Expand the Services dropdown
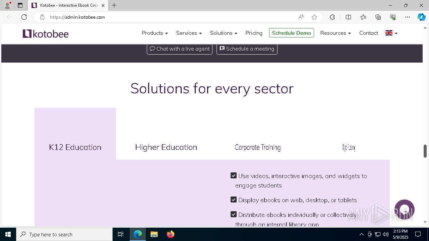The width and height of the screenshot is (429, 241). point(189,33)
